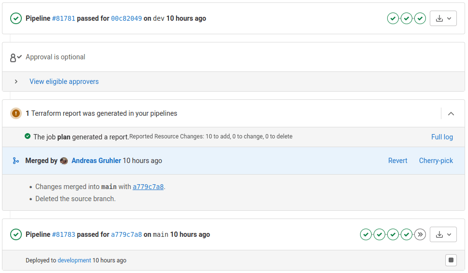Open pipeline #81781 link
The width and height of the screenshot is (468, 273).
[x=63, y=18]
